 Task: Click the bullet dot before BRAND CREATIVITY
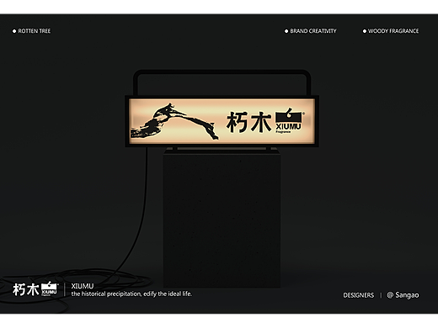[x=286, y=31]
